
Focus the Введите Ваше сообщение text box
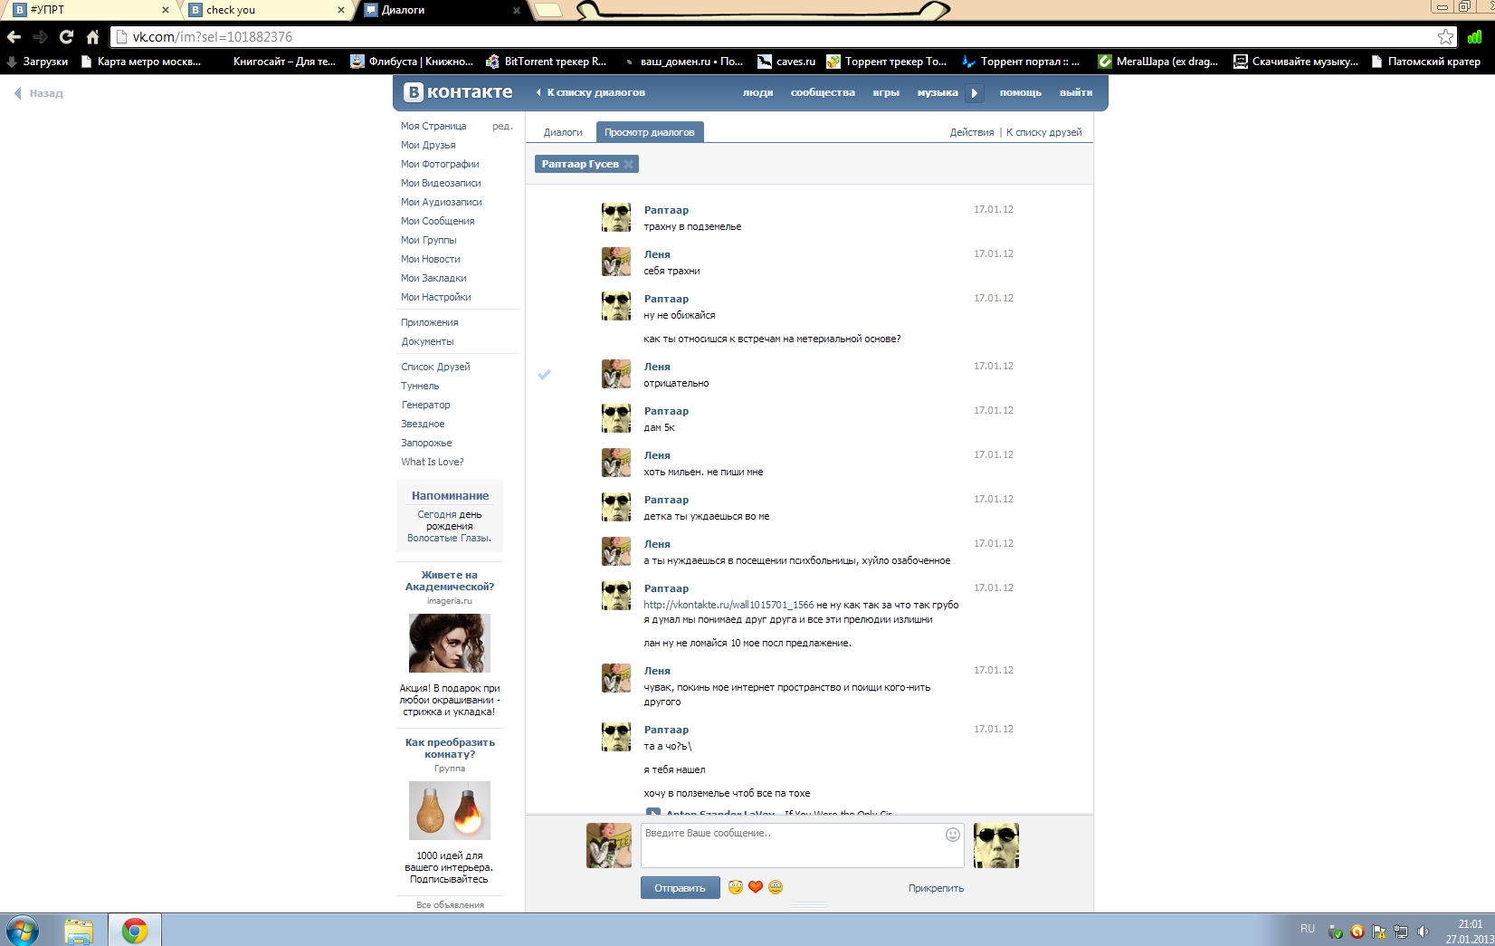pos(803,845)
